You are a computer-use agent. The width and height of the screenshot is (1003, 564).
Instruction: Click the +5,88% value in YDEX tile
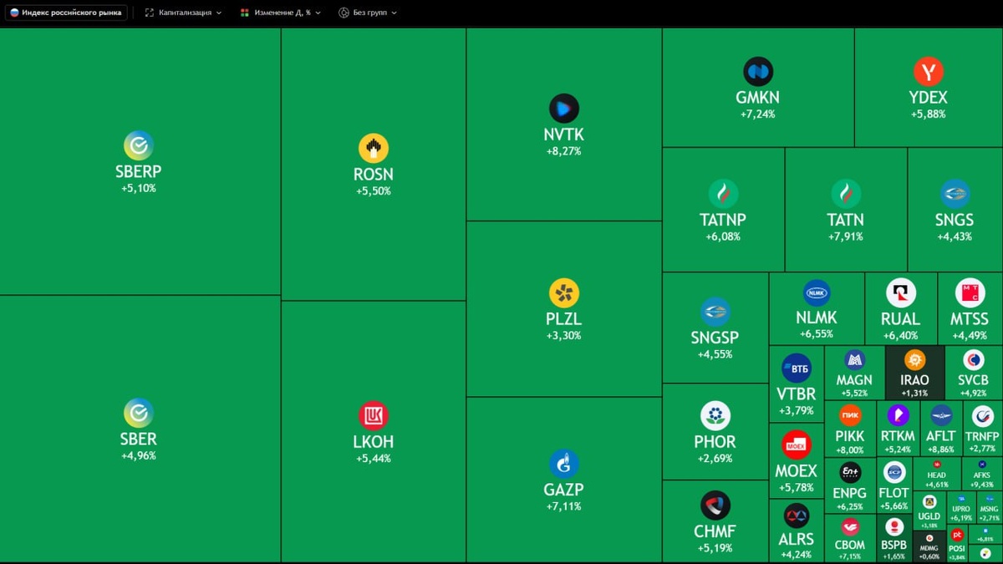click(929, 114)
